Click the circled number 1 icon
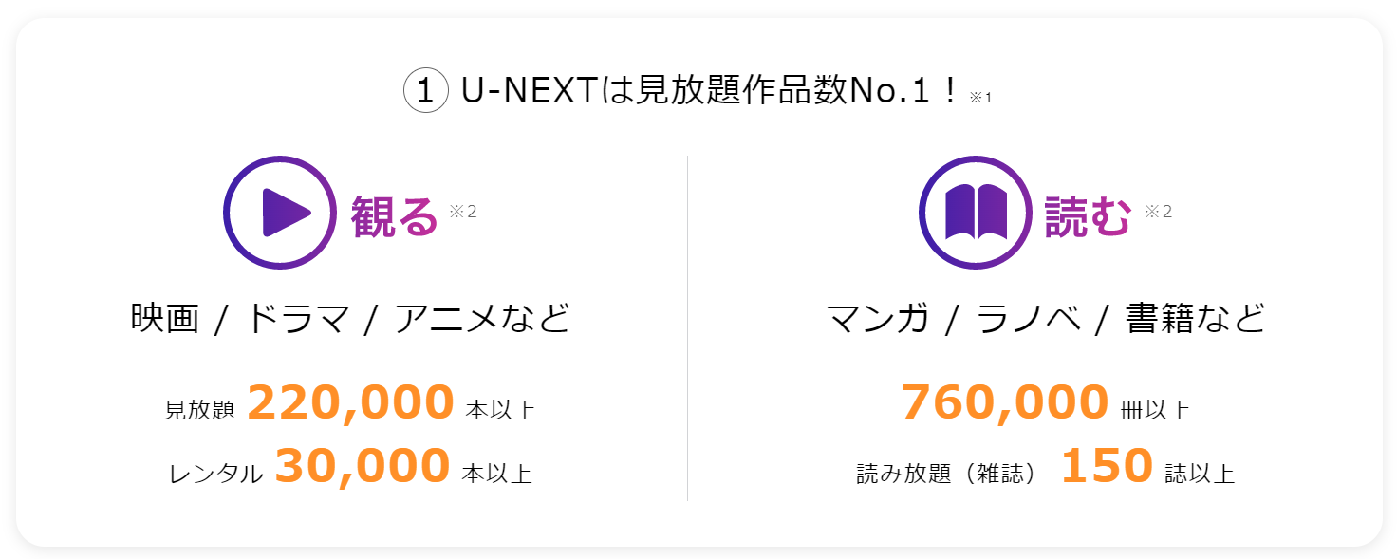This screenshot has width=1397, height=559. pyautogui.click(x=425, y=91)
